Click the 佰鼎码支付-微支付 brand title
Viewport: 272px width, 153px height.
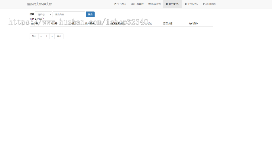coord(39,4)
